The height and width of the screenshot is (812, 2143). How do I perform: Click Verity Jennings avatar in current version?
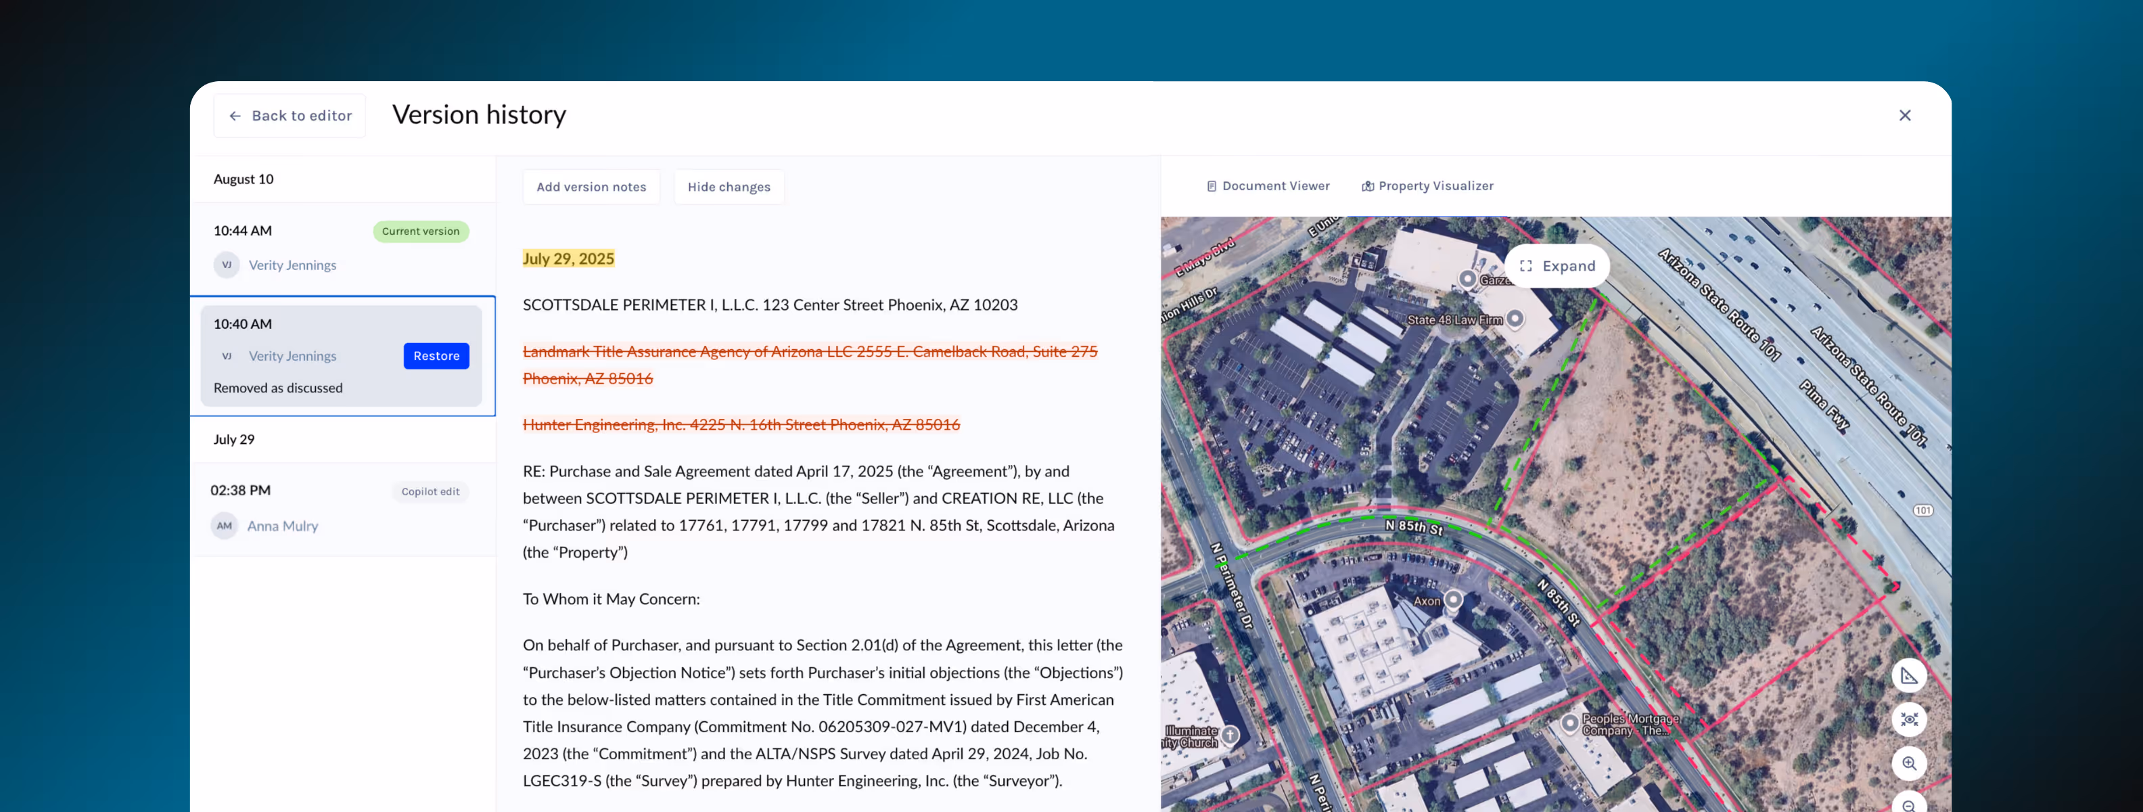pos(227,265)
